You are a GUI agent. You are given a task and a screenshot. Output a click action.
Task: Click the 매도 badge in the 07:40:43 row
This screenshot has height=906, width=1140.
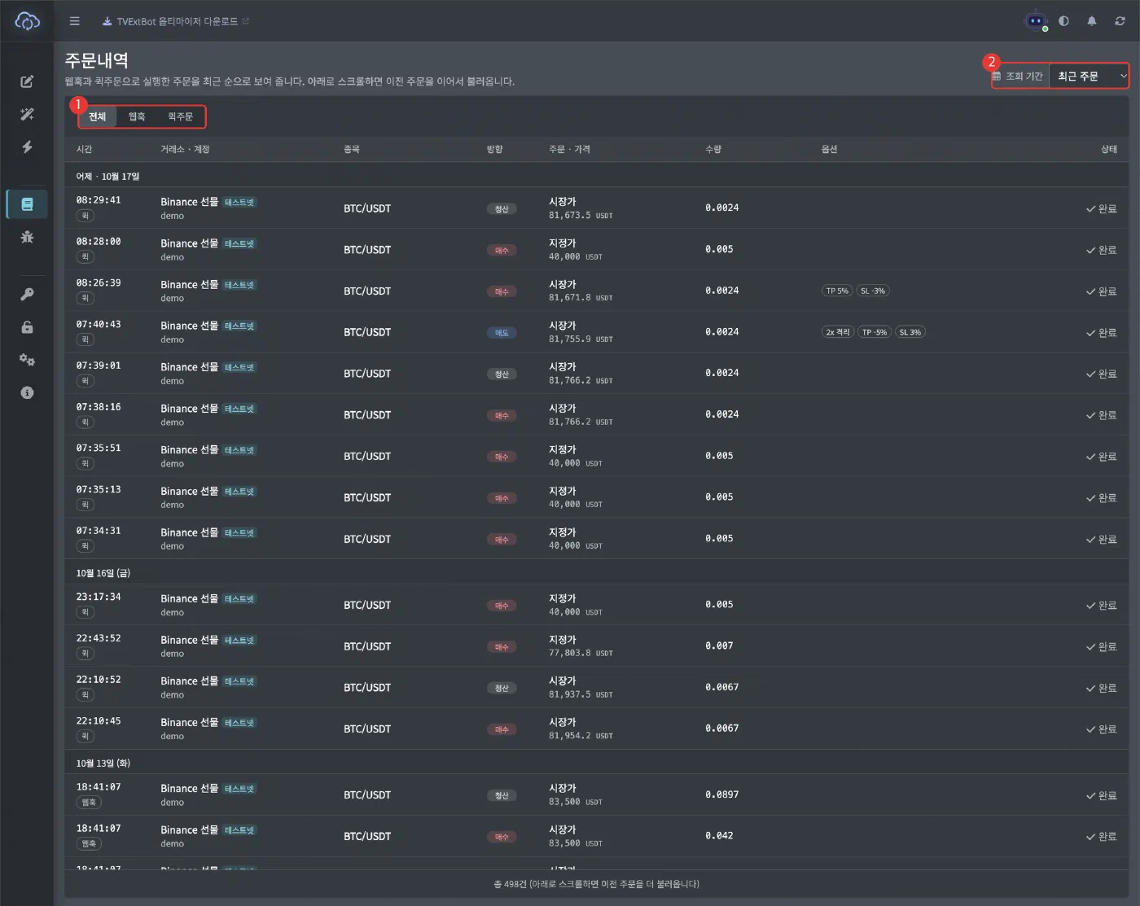click(x=502, y=332)
